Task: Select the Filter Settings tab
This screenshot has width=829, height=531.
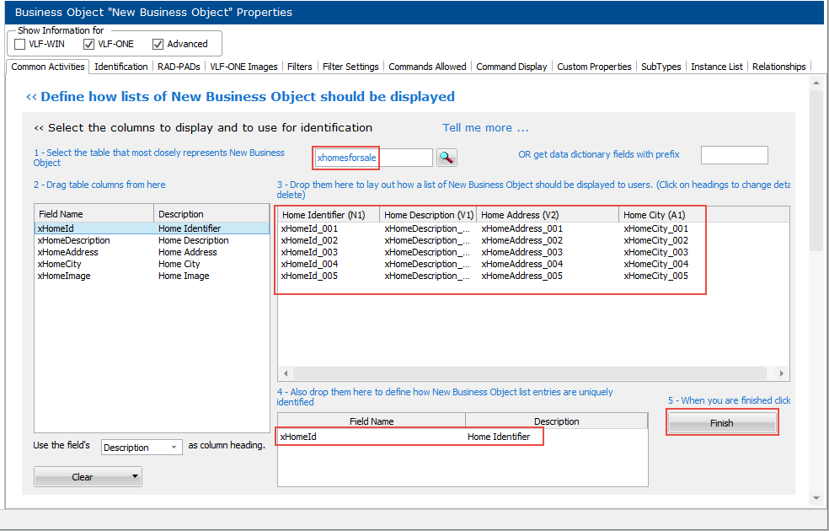Action: point(350,67)
